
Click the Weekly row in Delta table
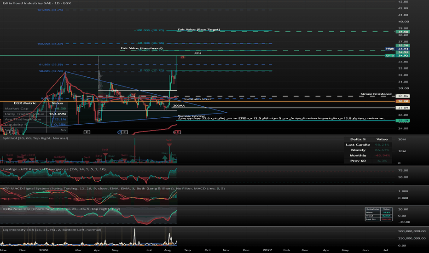point(367,150)
